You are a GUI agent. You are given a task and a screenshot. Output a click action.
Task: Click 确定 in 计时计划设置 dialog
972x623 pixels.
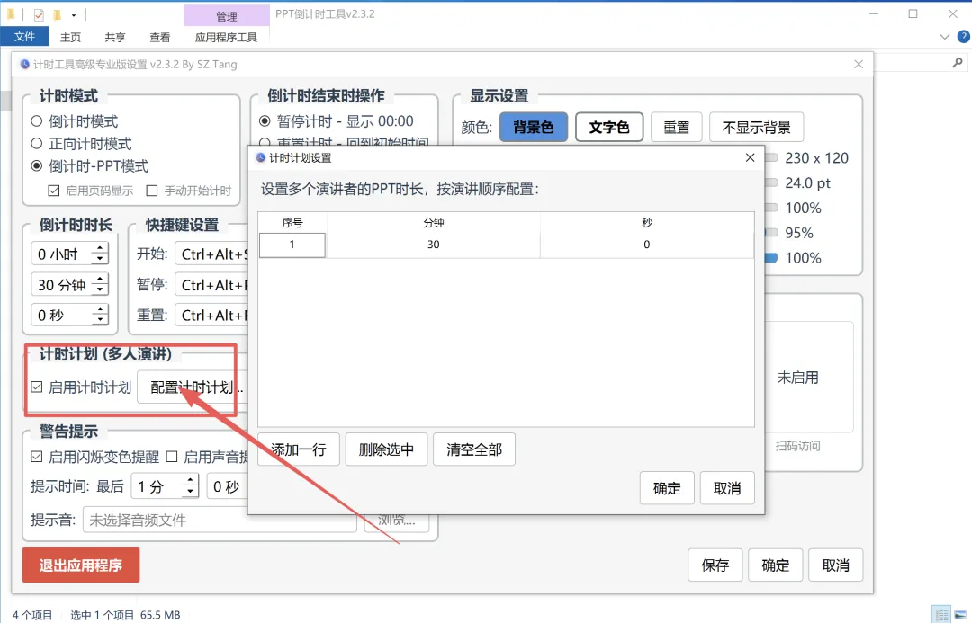667,489
